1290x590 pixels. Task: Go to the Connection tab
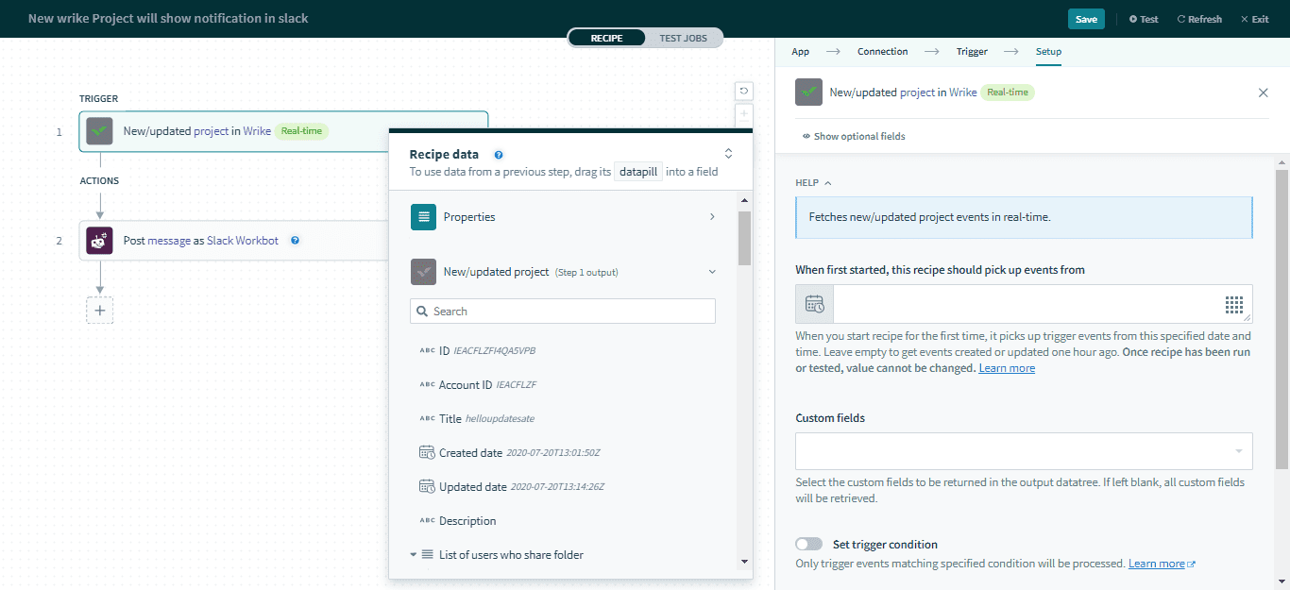[x=882, y=52]
